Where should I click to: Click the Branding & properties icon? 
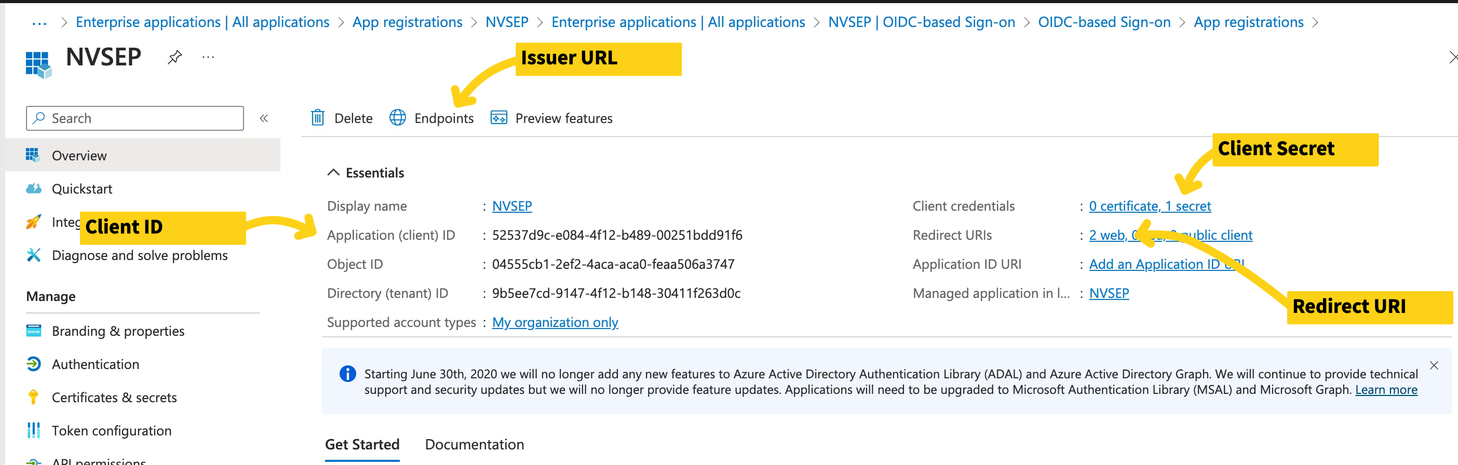pyautogui.click(x=33, y=331)
